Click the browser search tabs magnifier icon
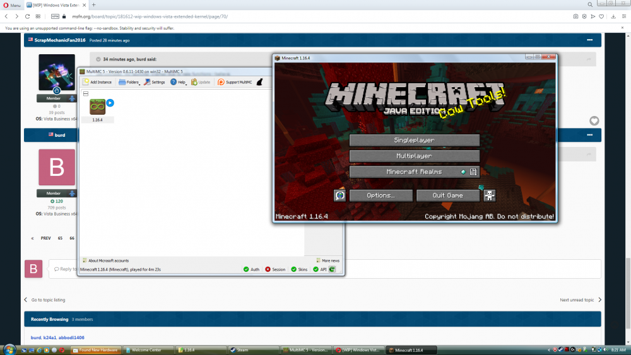This screenshot has height=355, width=631. coord(590,5)
